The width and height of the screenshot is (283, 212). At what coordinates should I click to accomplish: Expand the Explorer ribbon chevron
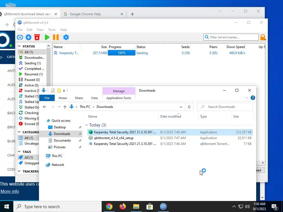247,98
